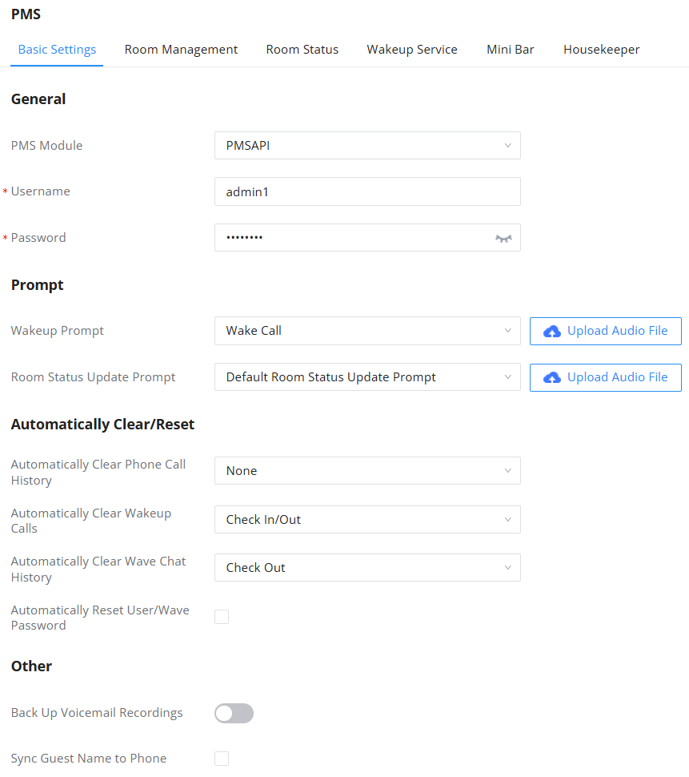Click the password visibility eye icon
This screenshot has height=777, width=689.
coord(503,238)
